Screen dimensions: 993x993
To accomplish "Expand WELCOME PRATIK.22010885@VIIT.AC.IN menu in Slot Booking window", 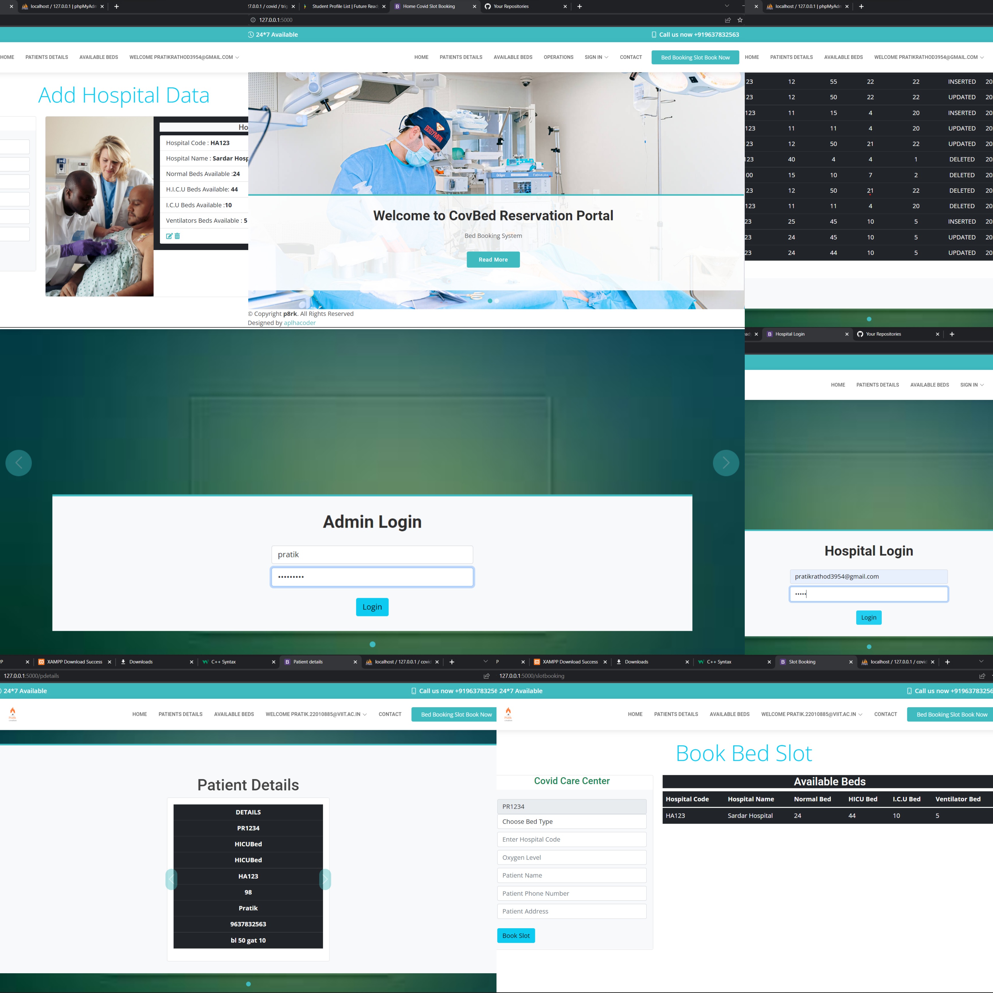I will pyautogui.click(x=812, y=714).
